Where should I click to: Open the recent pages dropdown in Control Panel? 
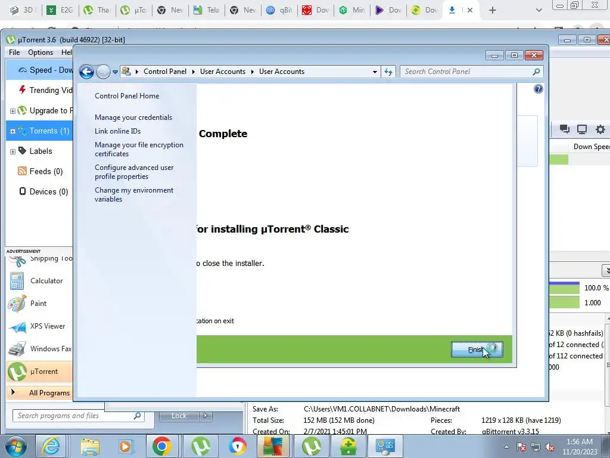[115, 72]
